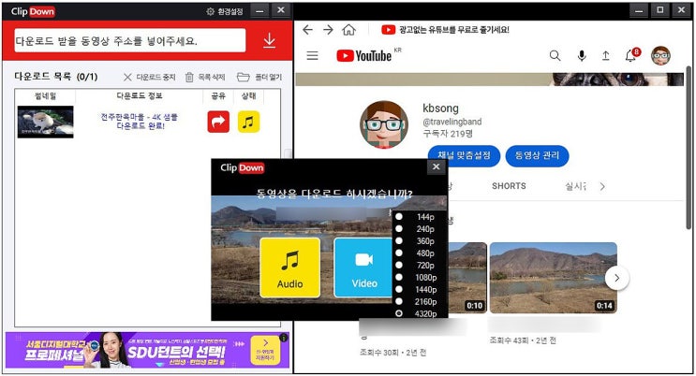This screenshot has width=696, height=376.
Task: Select 1440p resolution radio button
Action: tap(399, 289)
